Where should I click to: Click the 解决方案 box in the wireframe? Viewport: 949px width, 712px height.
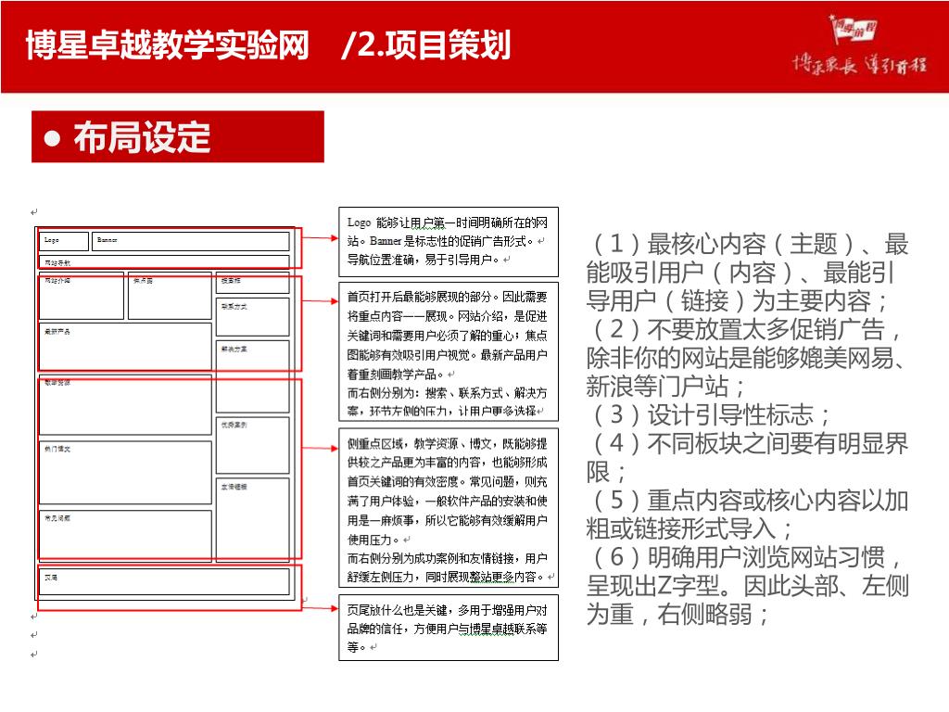pos(252,376)
